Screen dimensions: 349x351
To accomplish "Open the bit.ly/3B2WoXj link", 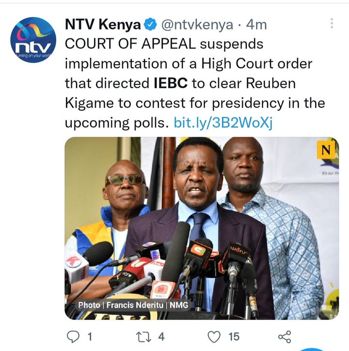I will 223,123.
